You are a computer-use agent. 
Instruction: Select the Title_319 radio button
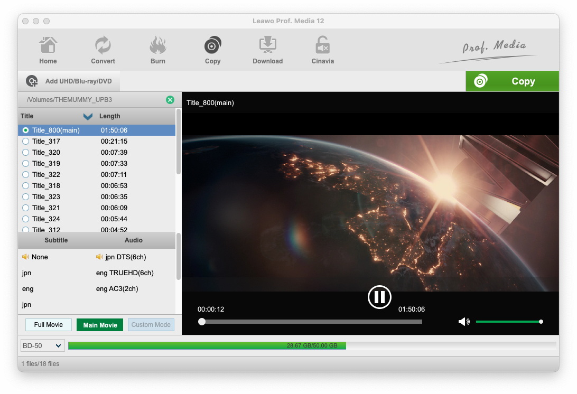25,163
